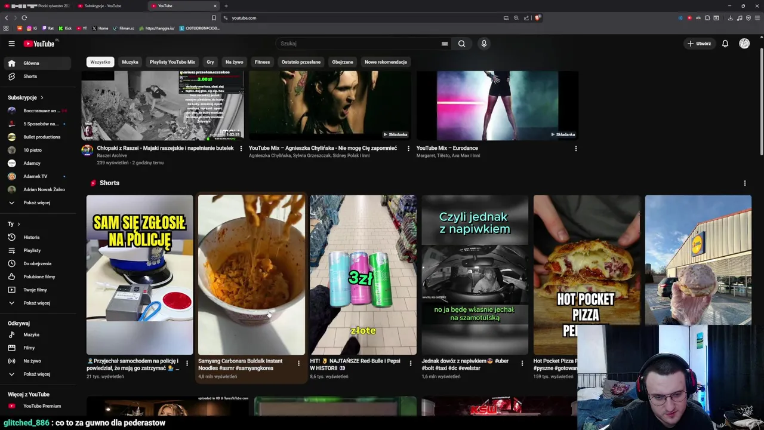Open Do obejrzenia watch later
The image size is (764, 430).
point(36,263)
